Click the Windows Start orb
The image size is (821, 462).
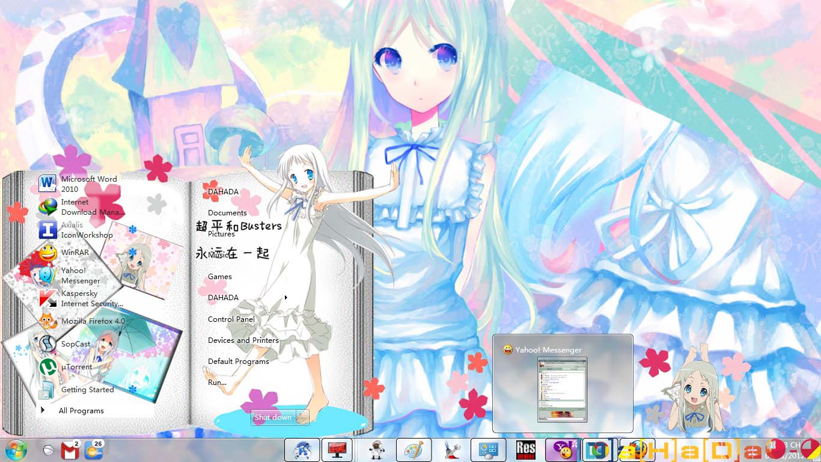tap(16, 450)
